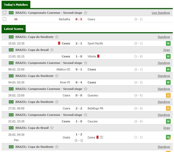The width and height of the screenshot is (174, 152).
Task: Click the live minute 66 indicator
Action: 16,19
